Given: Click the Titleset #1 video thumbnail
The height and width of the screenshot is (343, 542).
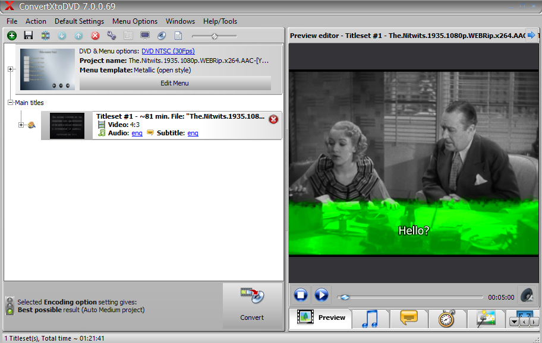Looking at the screenshot, I should [67, 126].
